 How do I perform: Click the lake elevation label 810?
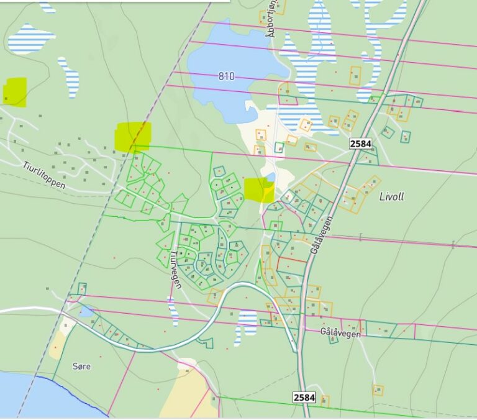pyautogui.click(x=227, y=76)
